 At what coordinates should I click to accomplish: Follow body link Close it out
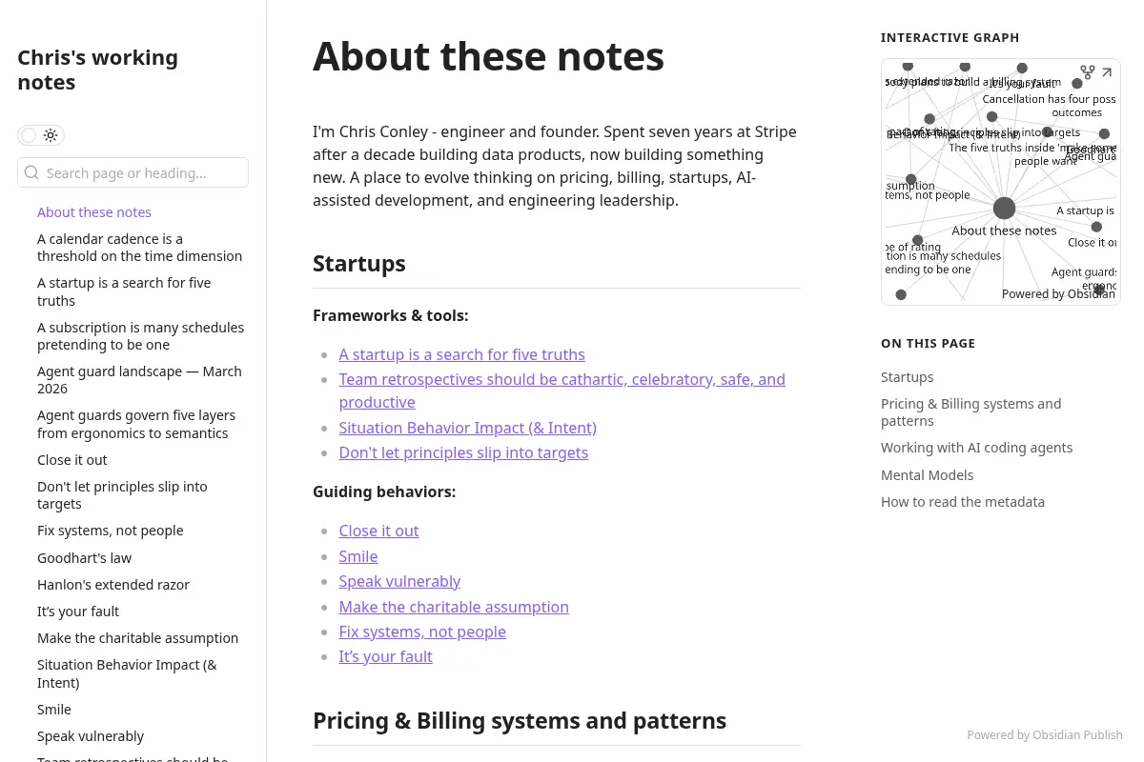point(378,531)
